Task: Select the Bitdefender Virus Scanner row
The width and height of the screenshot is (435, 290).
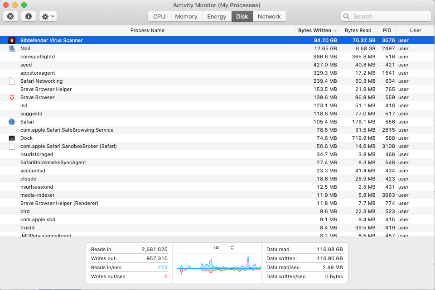Action: (x=217, y=40)
